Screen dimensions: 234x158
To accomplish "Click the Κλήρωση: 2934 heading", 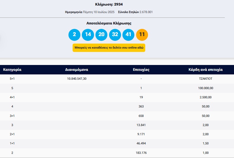I will [x=109, y=4].
